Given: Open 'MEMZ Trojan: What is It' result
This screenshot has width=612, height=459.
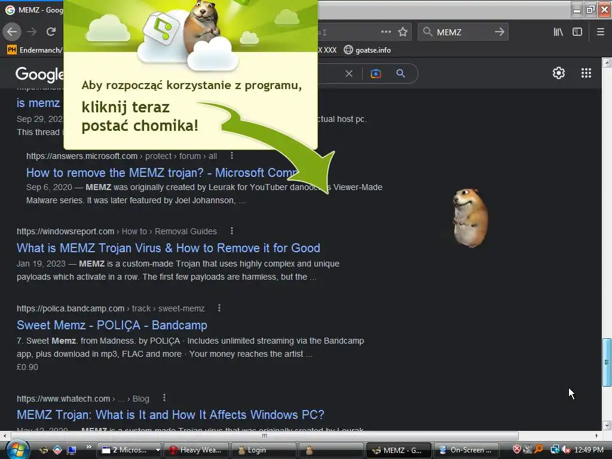Looking at the screenshot, I should (170, 415).
